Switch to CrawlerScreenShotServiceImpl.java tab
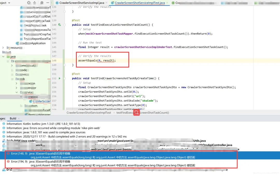The height and width of the screenshot is (175, 280). tap(82, 3)
